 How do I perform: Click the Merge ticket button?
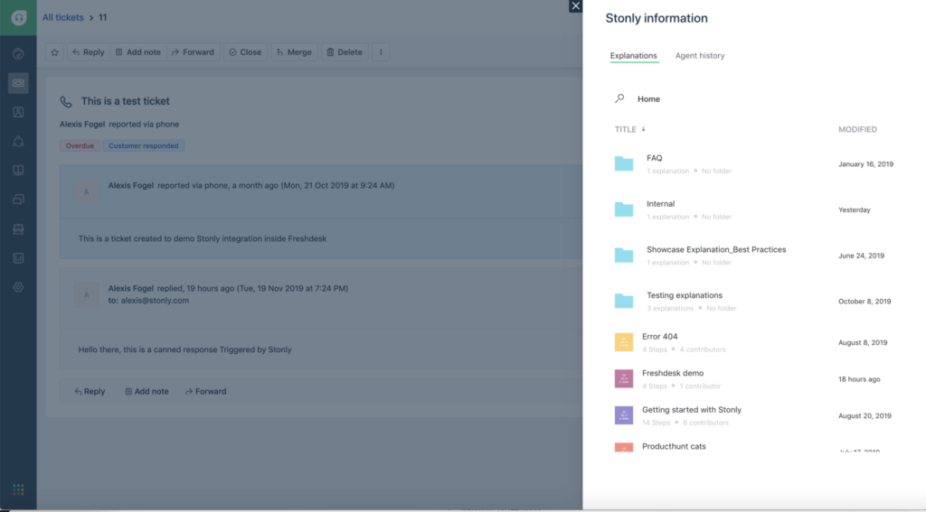point(294,51)
